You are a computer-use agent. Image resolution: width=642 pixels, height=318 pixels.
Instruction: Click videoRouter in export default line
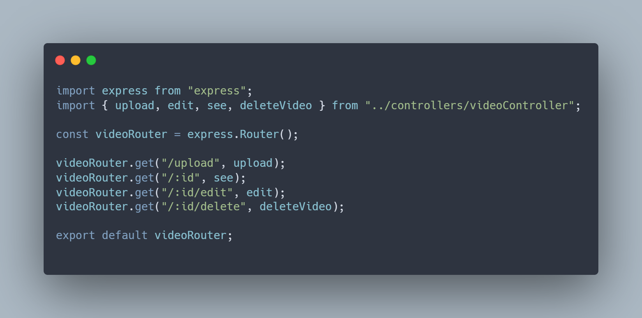190,236
